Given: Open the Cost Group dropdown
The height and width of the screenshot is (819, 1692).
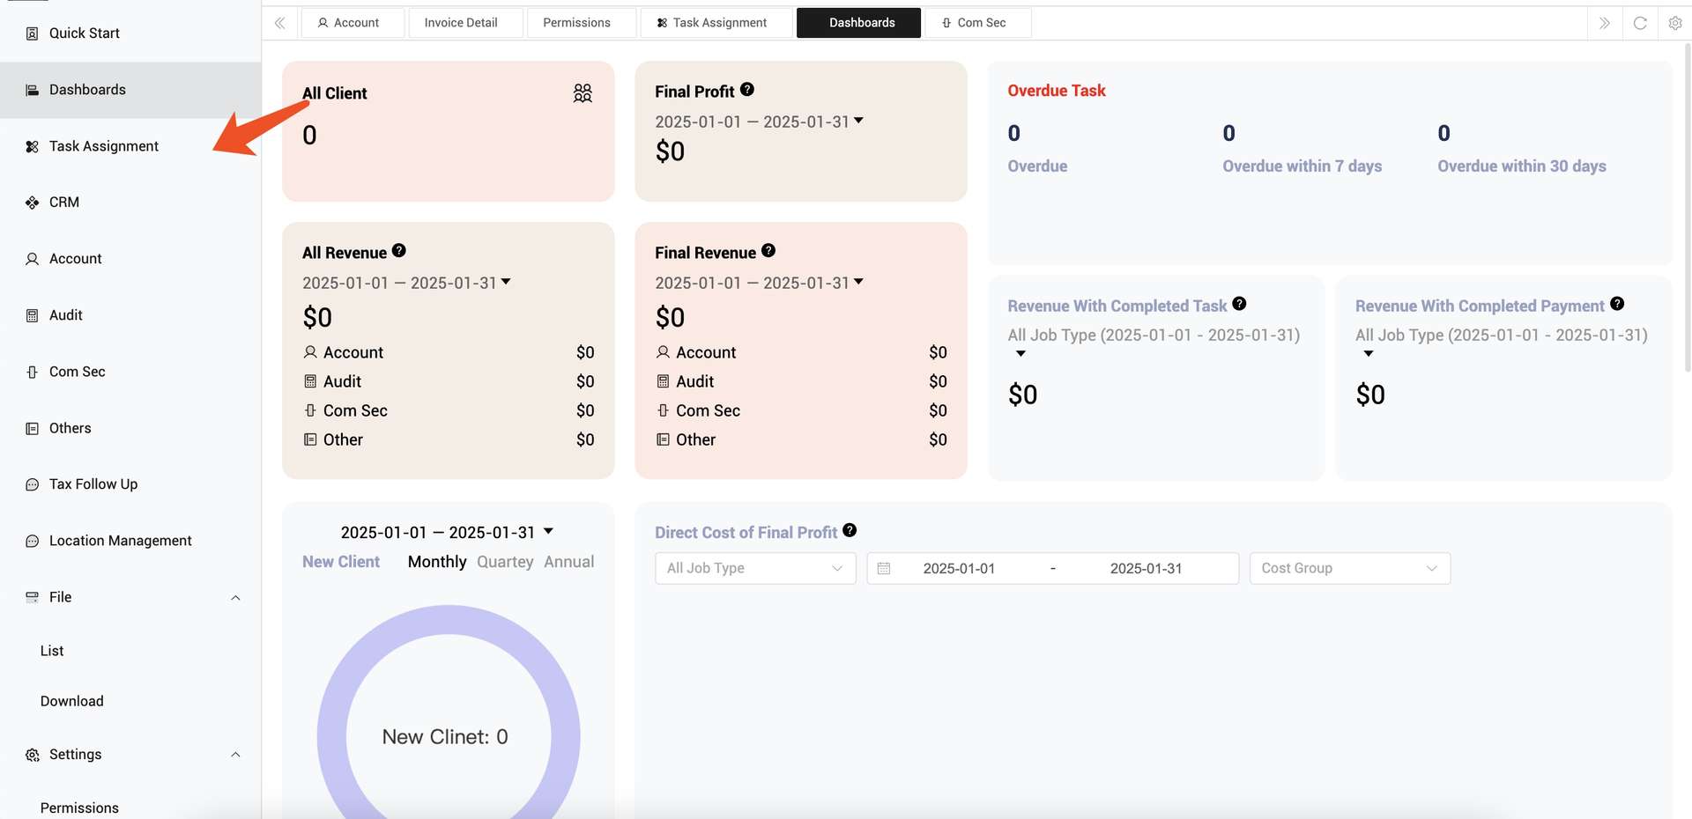Looking at the screenshot, I should tap(1349, 569).
